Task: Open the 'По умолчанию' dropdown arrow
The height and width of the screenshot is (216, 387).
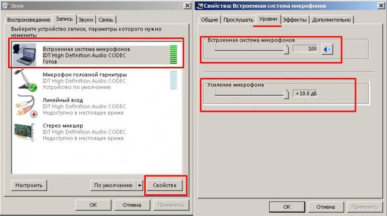Action: click(140, 185)
